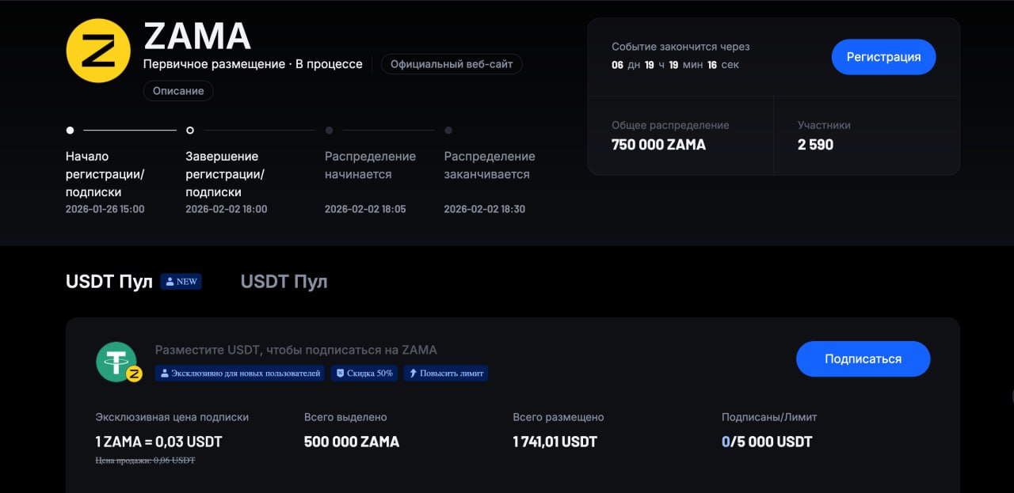This screenshot has width=1014, height=493.
Task: Click the "Начало регистрации/подписки" timeline dot
Action: click(x=71, y=130)
